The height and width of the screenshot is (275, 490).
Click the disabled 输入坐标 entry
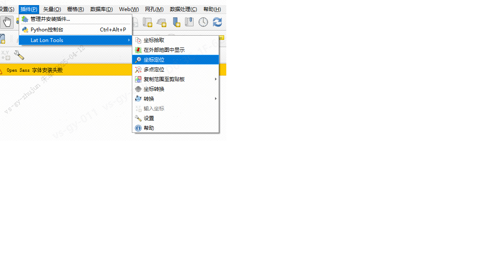coord(175,109)
